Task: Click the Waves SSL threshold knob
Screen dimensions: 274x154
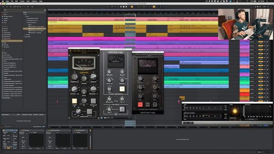Action: pyautogui.click(x=140, y=78)
